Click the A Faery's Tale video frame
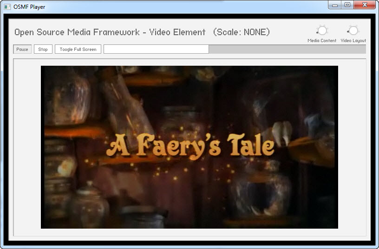Image resolution: width=379 pixels, height=249 pixels. (189, 147)
